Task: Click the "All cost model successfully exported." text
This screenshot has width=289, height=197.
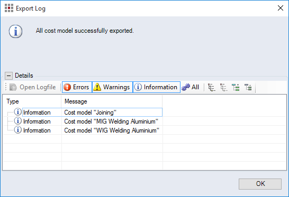Action: (85, 31)
